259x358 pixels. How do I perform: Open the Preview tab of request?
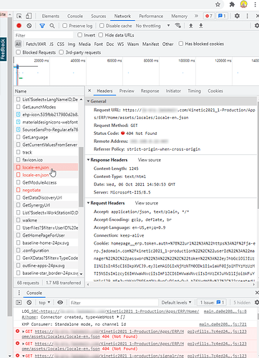coord(127,91)
